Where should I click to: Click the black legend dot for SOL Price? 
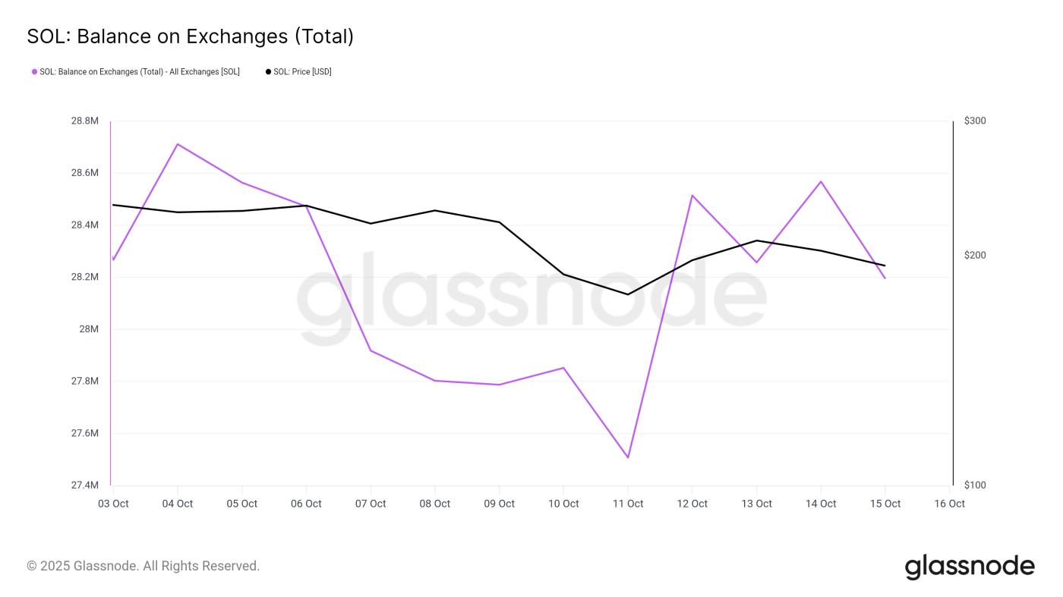pyautogui.click(x=268, y=72)
